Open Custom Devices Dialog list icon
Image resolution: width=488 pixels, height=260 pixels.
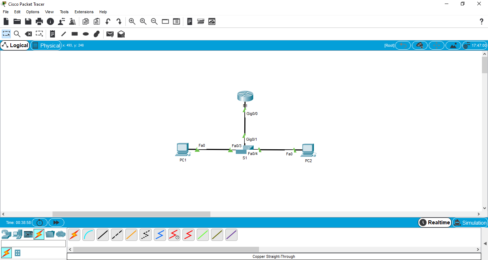[x=176, y=21]
